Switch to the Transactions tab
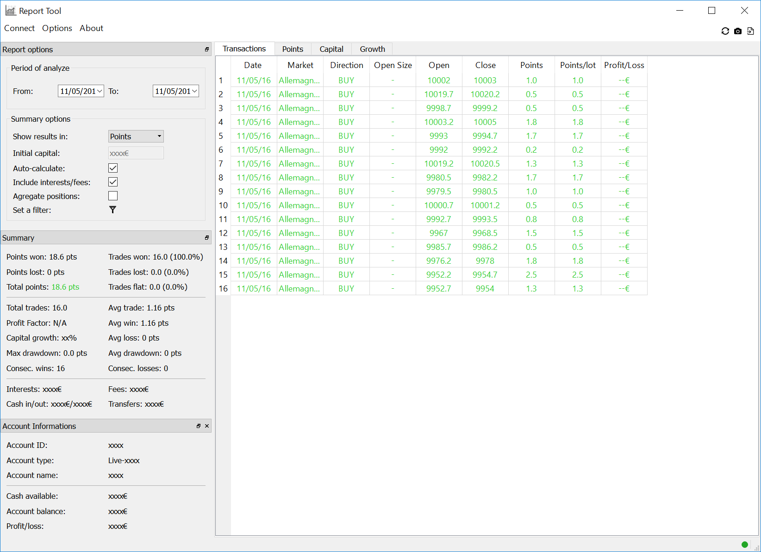The image size is (761, 552). pos(244,49)
